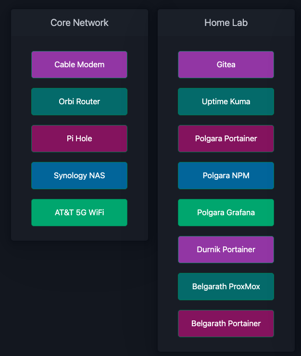Launch Durnik Portainer
Screen dimensions: 301x356
[226, 249]
